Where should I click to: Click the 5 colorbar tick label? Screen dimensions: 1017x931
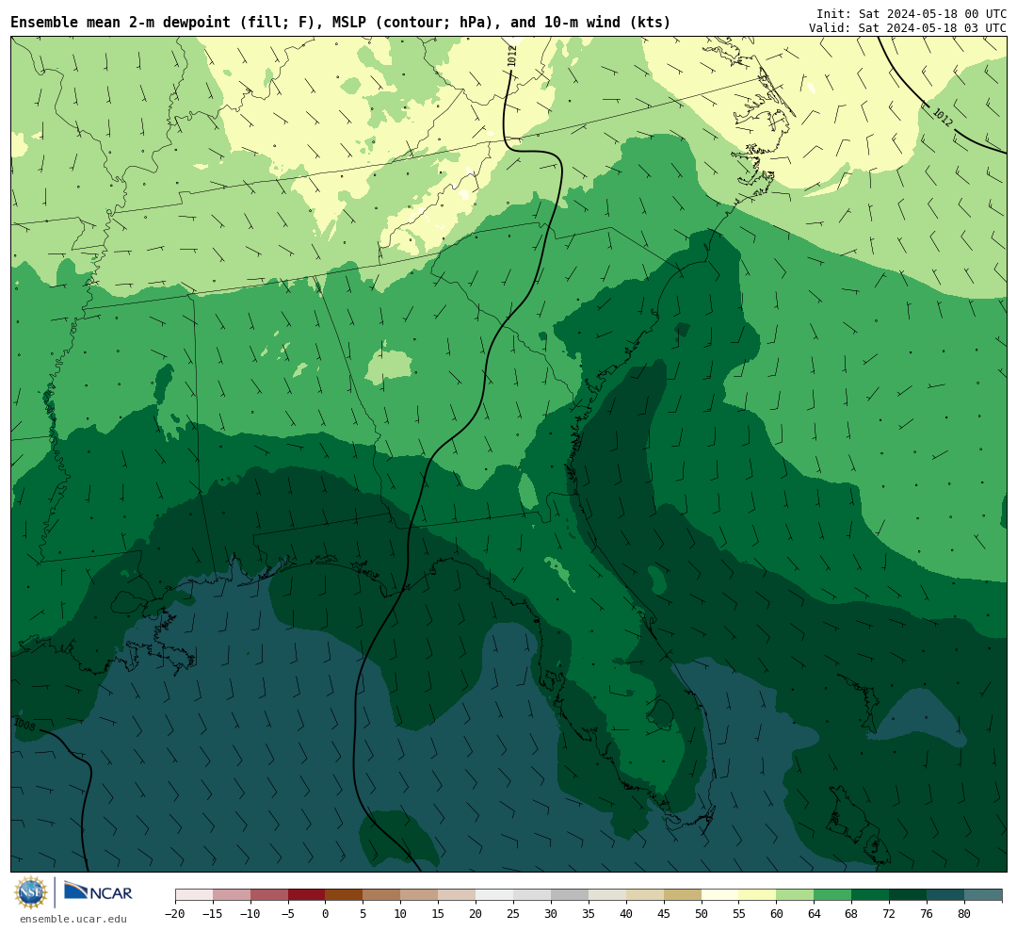pos(363,914)
